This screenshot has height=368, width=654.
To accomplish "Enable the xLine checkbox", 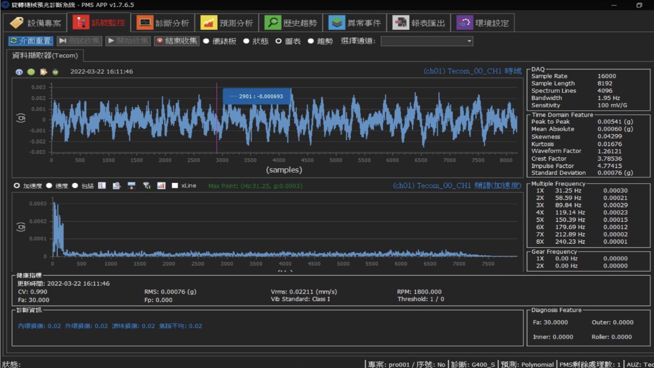I will (x=175, y=186).
